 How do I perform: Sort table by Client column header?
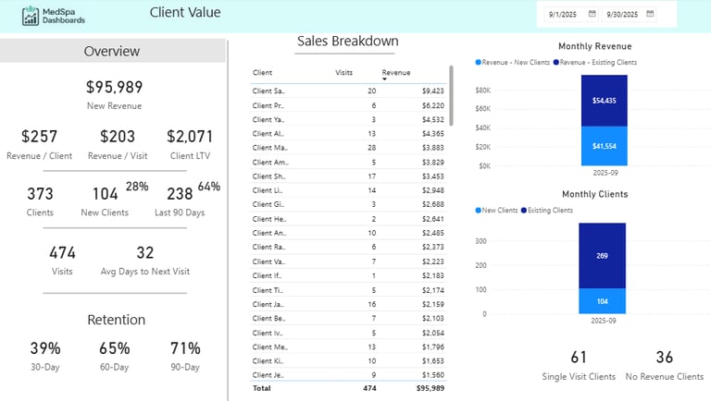click(262, 72)
